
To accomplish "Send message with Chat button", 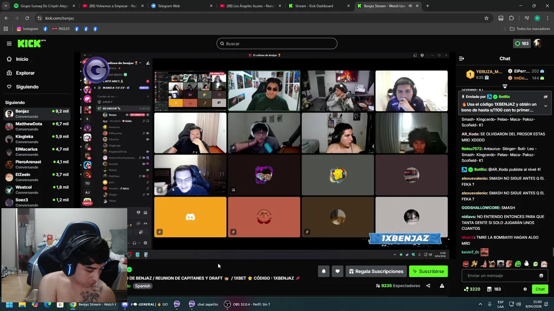I will [540, 289].
